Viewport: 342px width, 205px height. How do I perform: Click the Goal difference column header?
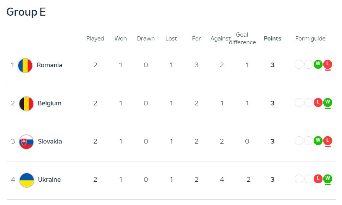point(242,38)
